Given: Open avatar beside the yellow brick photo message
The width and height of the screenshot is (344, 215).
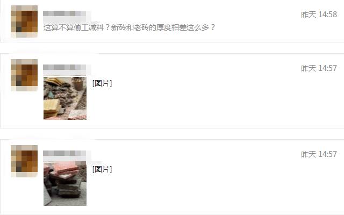Looking at the screenshot, I should pyautogui.click(x=24, y=75).
